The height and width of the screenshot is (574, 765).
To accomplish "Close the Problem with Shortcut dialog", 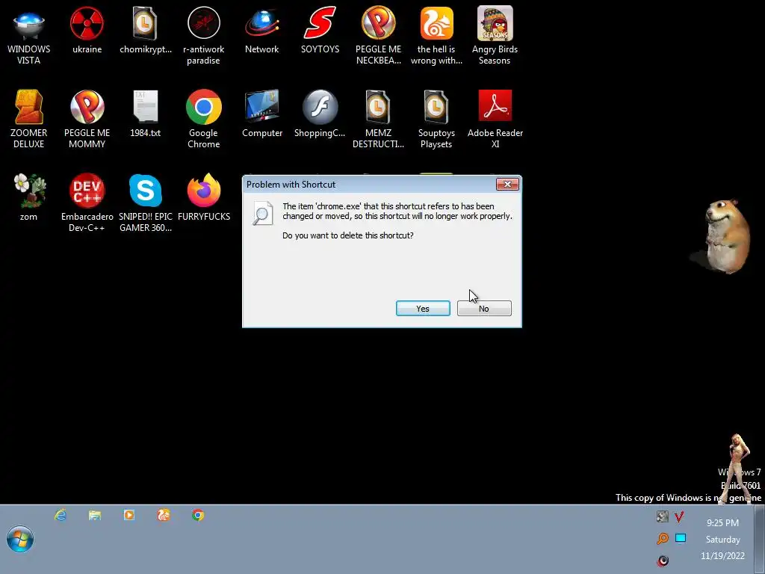I will coord(507,184).
